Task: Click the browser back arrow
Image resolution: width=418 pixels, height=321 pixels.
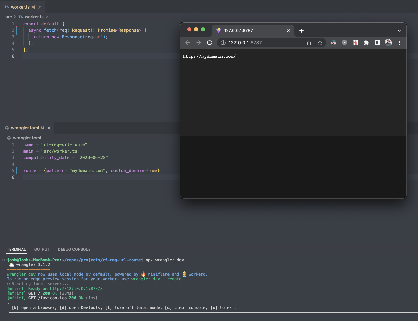Action: (187, 43)
